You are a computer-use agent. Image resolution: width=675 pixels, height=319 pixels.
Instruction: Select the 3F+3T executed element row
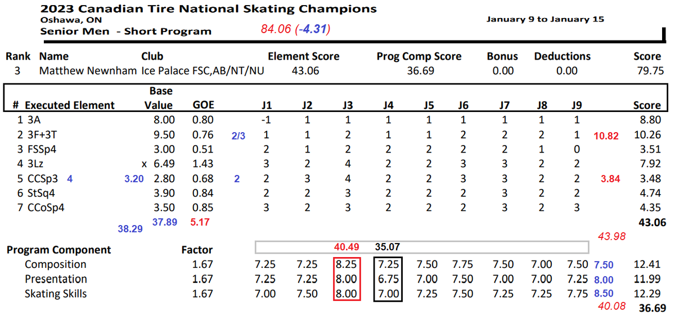[x=339, y=135]
